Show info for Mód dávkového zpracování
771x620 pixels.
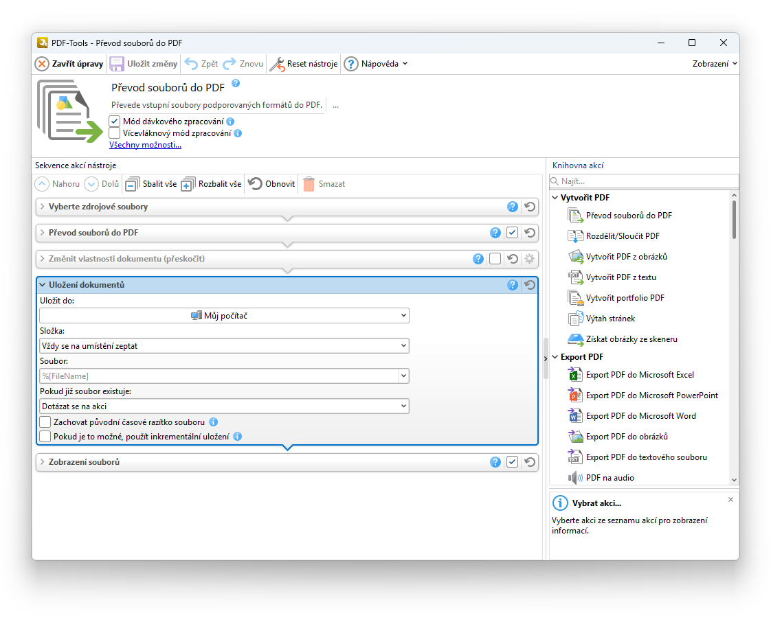coord(230,122)
